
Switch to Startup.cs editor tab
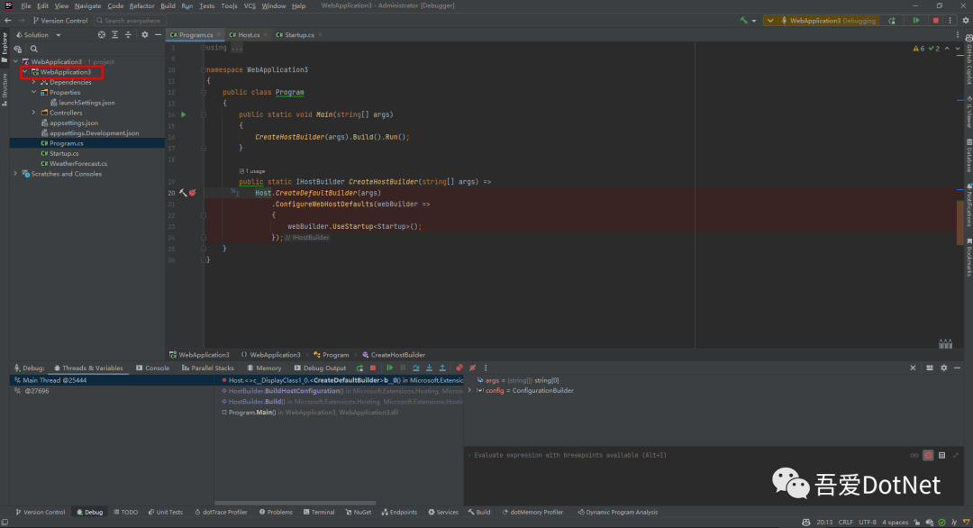(298, 35)
